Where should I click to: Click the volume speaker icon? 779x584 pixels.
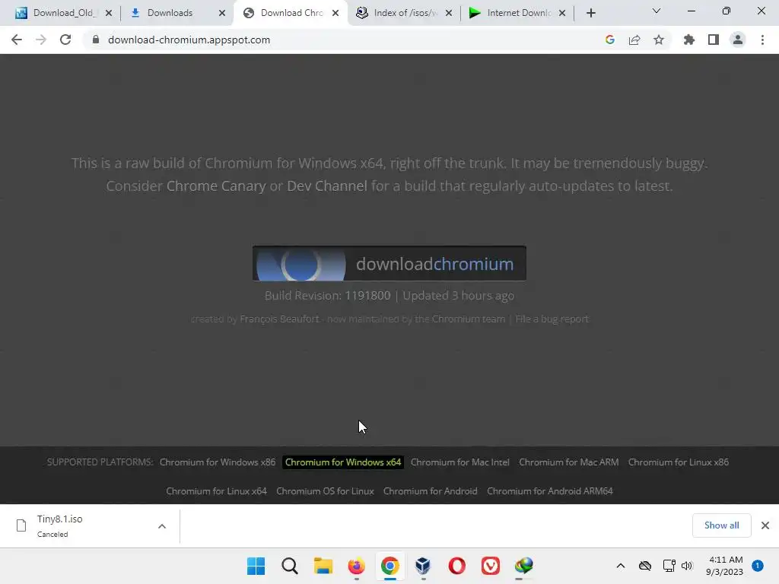pos(687,566)
